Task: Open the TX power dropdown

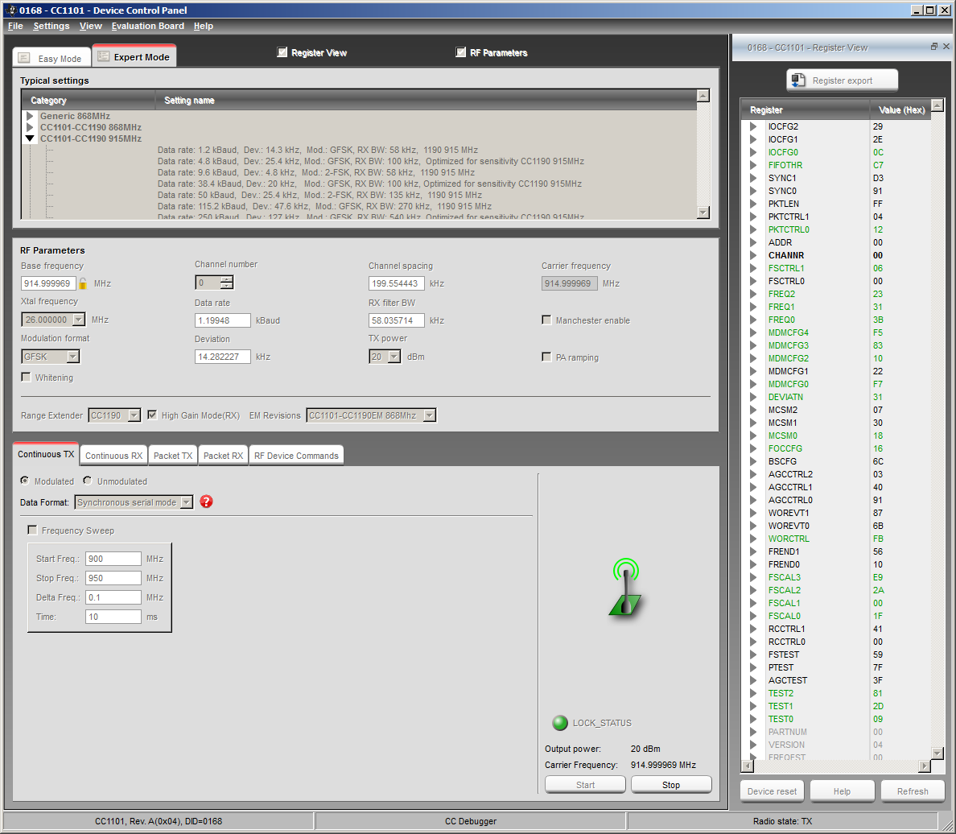Action: click(394, 357)
